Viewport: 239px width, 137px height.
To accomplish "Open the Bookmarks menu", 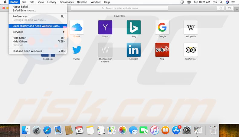I will (67, 2).
